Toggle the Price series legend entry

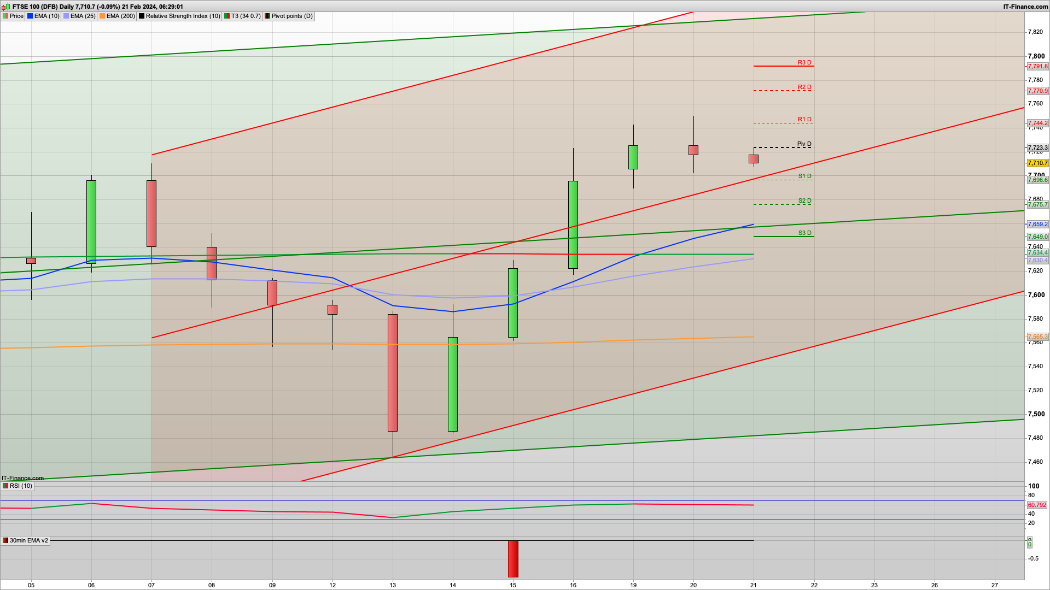[x=16, y=16]
